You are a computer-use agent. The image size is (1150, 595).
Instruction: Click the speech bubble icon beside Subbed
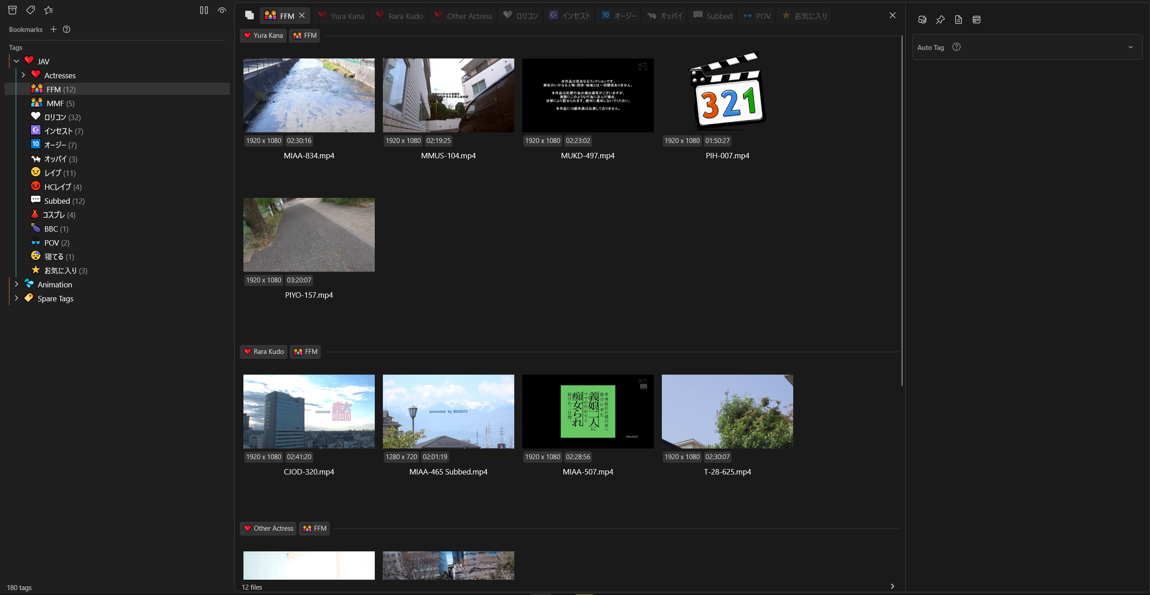click(36, 200)
